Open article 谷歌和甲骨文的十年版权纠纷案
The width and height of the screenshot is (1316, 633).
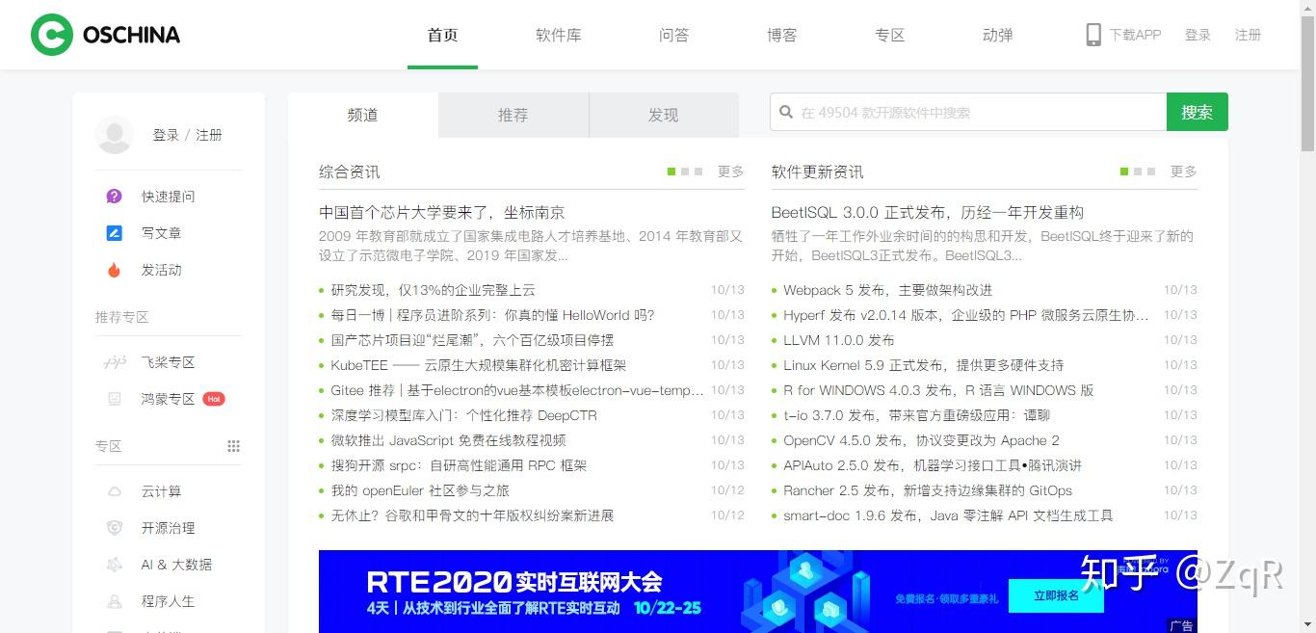pos(472,515)
